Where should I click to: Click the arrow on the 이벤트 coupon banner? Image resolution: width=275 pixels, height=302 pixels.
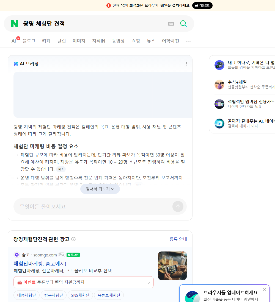[x=149, y=282]
